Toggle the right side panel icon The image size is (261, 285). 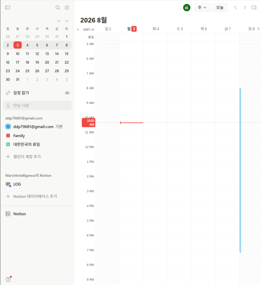click(x=254, y=8)
